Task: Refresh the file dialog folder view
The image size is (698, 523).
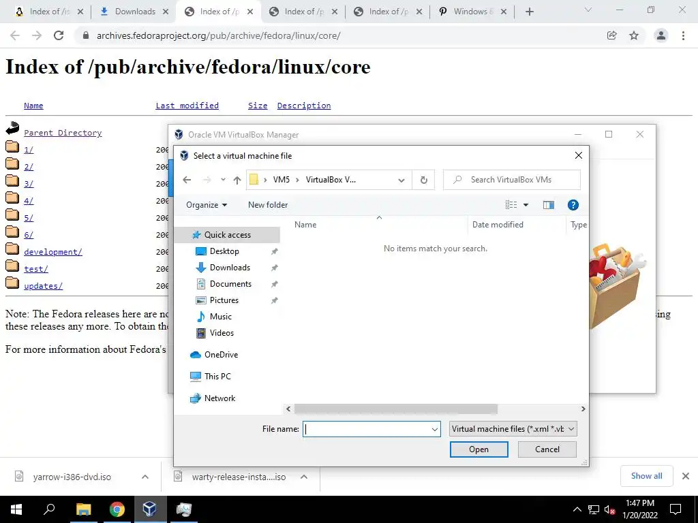Action: tap(424, 180)
